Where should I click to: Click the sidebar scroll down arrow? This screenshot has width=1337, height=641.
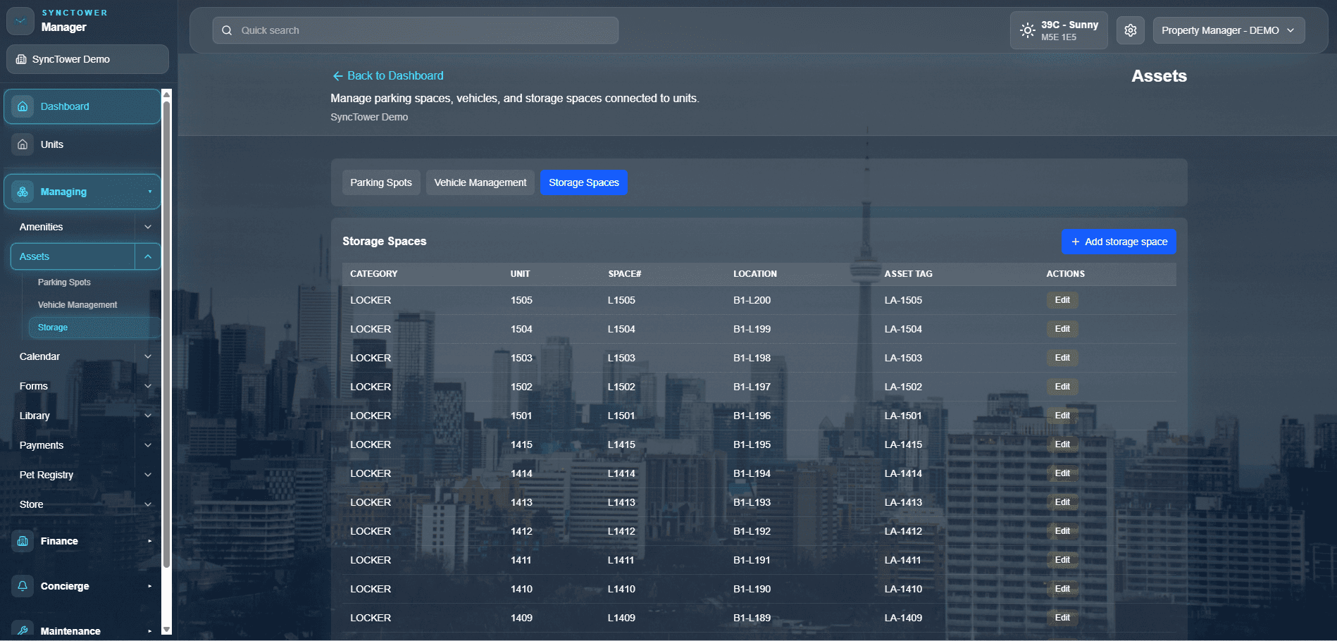[166, 629]
